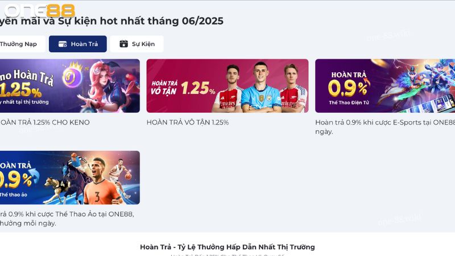Select the Hoàn Trả tab
455x256 pixels.
pyautogui.click(x=78, y=44)
